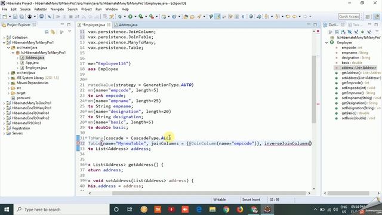Expand the Maven Dependencies node
The height and width of the screenshot is (215, 382).
pyautogui.click(x=8, y=83)
